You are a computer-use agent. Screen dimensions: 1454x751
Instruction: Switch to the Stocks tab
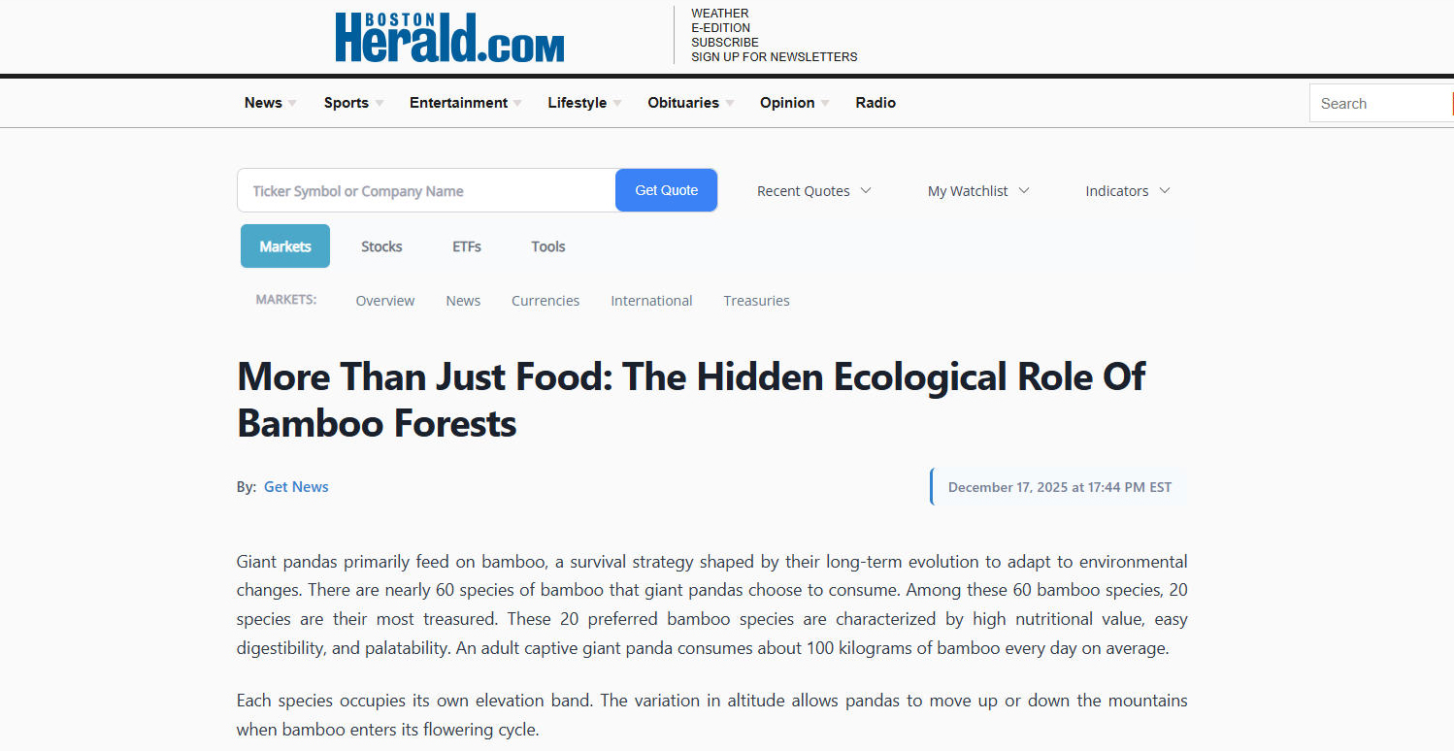381,246
